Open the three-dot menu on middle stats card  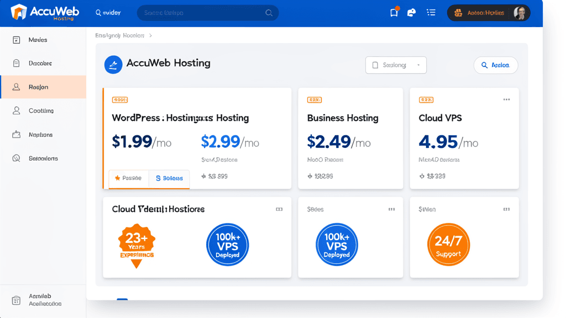pos(392,209)
